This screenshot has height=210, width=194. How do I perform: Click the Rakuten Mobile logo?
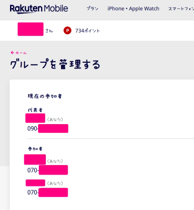pyautogui.click(x=39, y=9)
